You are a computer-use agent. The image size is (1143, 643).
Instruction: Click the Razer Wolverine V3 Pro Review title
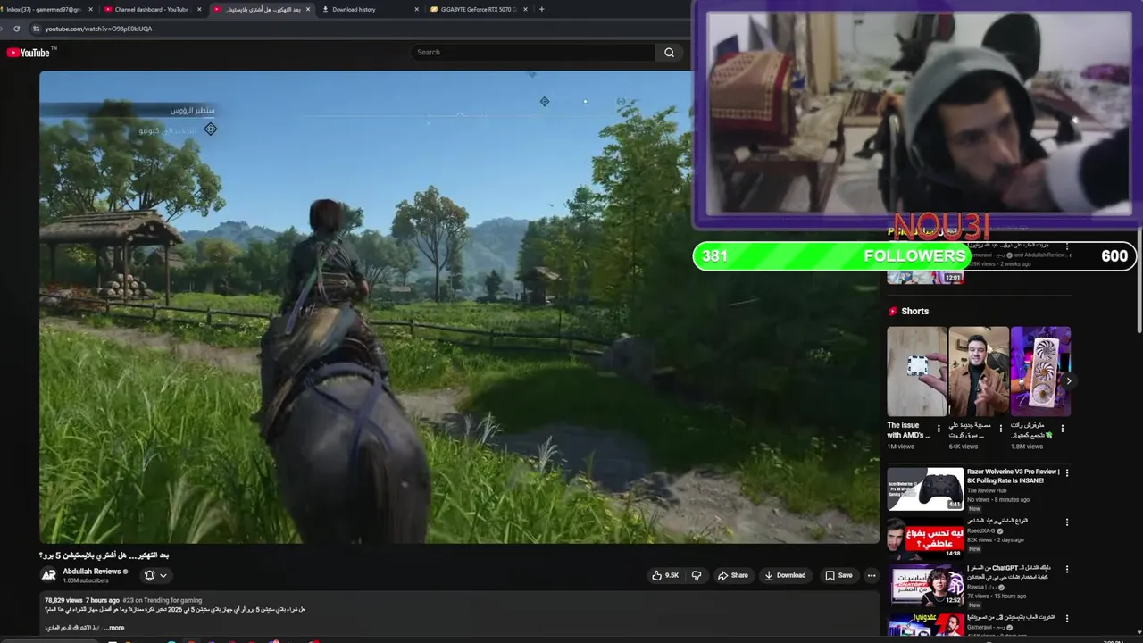[x=1013, y=476]
